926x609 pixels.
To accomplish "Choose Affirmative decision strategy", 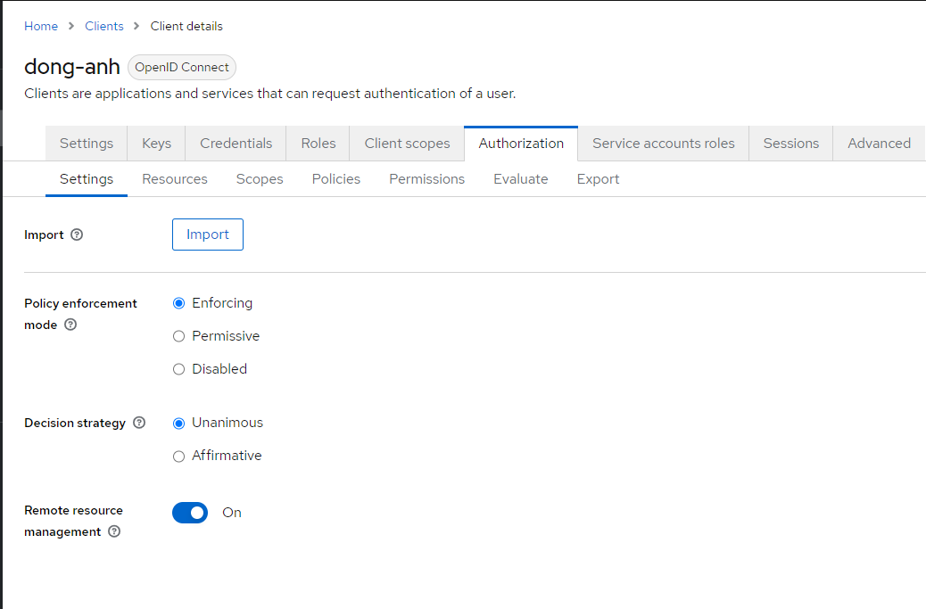I will click(x=178, y=456).
